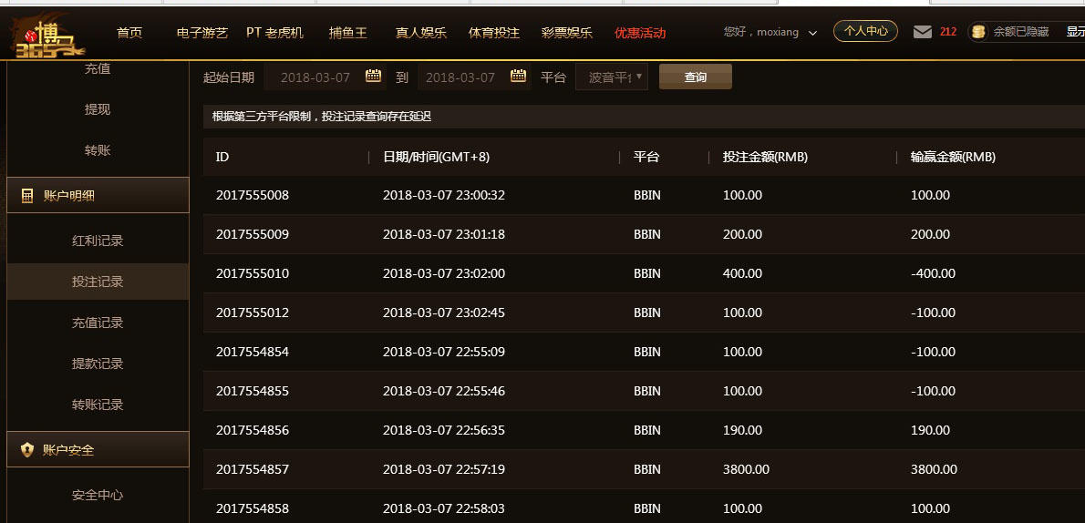Click the 212 unread messages count

coord(948,32)
